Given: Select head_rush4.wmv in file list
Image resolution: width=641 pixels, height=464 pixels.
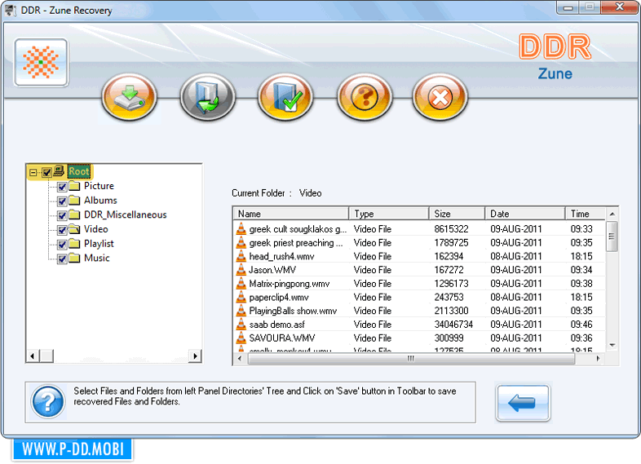Looking at the screenshot, I should coord(419,256).
